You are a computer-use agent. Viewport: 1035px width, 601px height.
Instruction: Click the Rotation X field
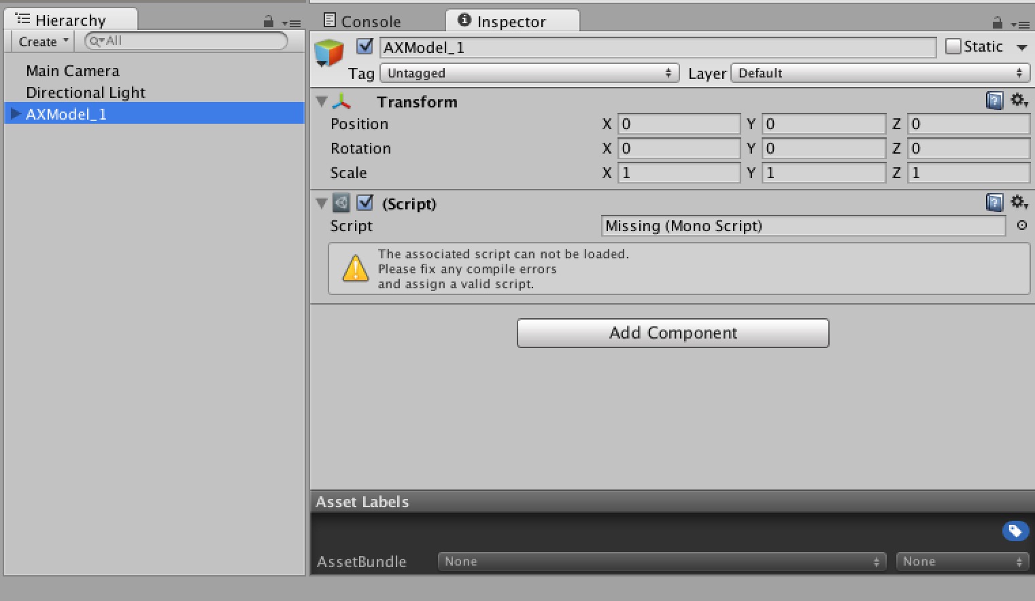pos(679,148)
